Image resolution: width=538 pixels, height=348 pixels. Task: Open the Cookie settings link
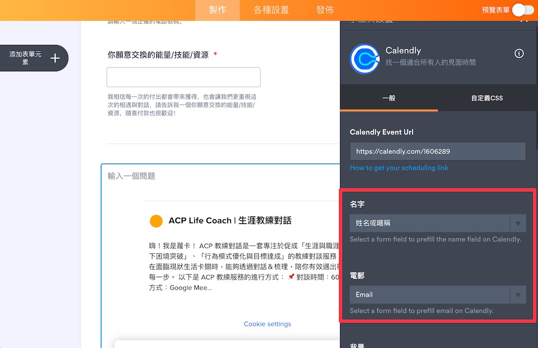tap(267, 324)
